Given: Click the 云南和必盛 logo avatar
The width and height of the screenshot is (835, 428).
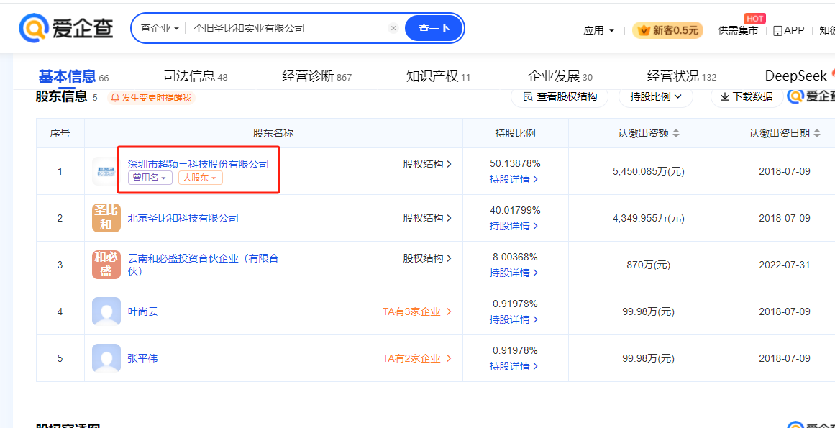Looking at the screenshot, I should pos(106,265).
